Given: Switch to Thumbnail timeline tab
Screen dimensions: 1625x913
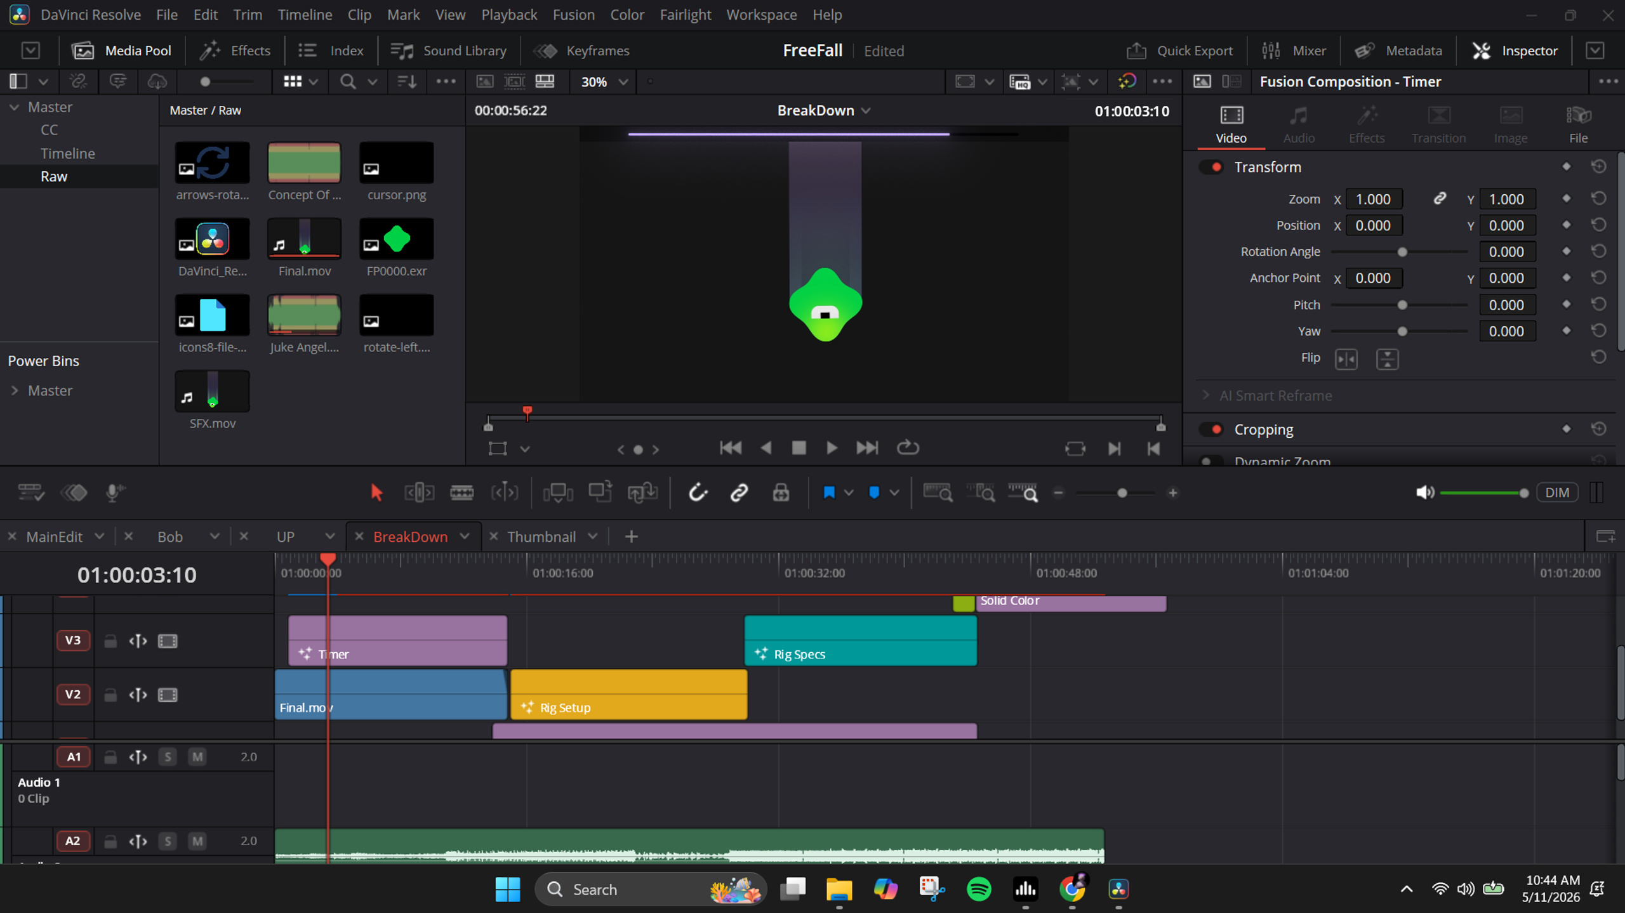Looking at the screenshot, I should click(x=541, y=537).
